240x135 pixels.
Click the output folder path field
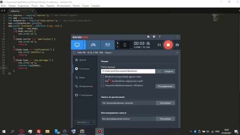point(128,71)
